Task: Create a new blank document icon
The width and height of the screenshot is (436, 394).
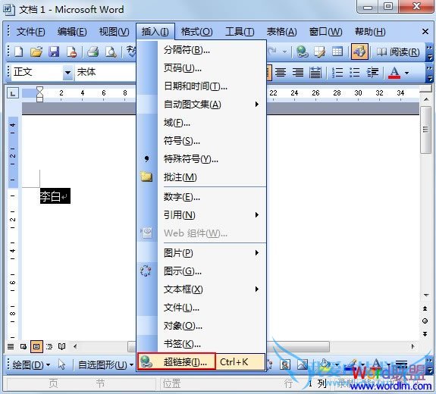Action: (19, 52)
